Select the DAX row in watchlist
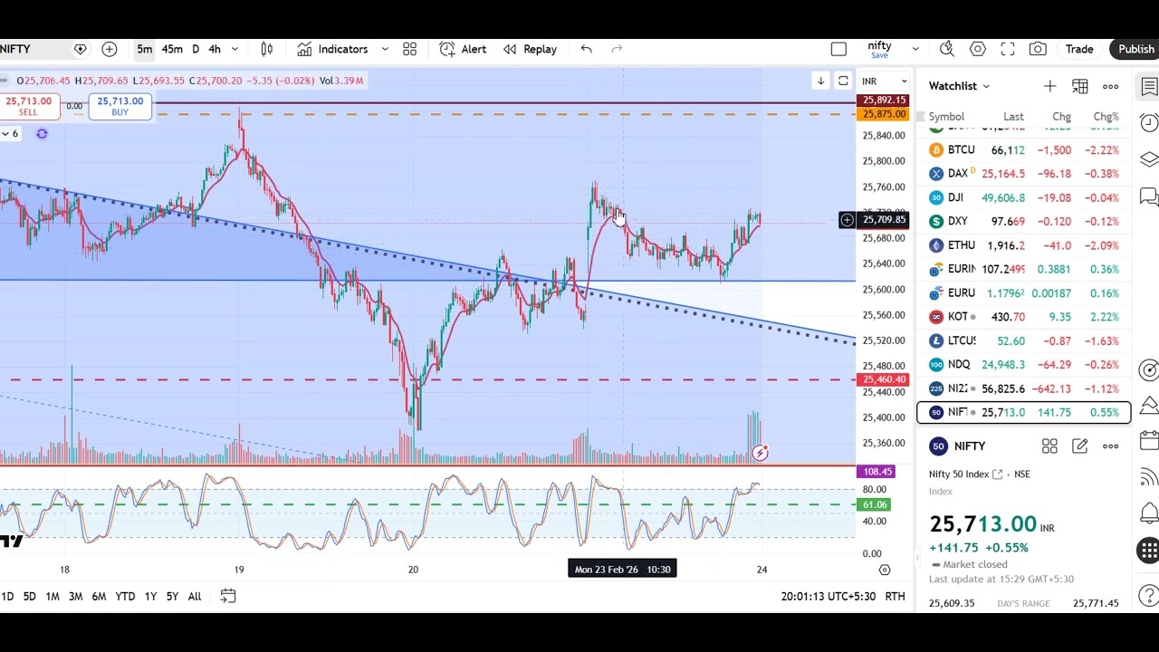Viewport: 1159px width, 652px height. point(1024,173)
